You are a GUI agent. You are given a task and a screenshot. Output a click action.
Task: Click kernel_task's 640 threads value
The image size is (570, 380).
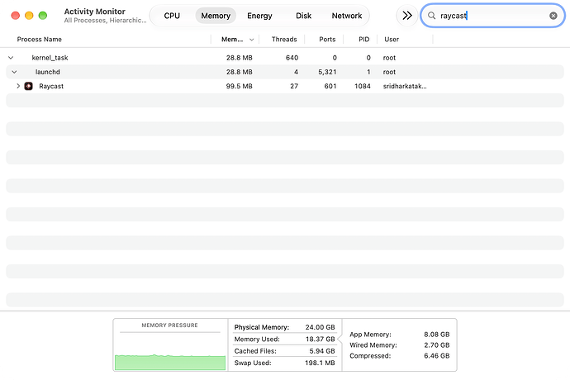coord(292,58)
